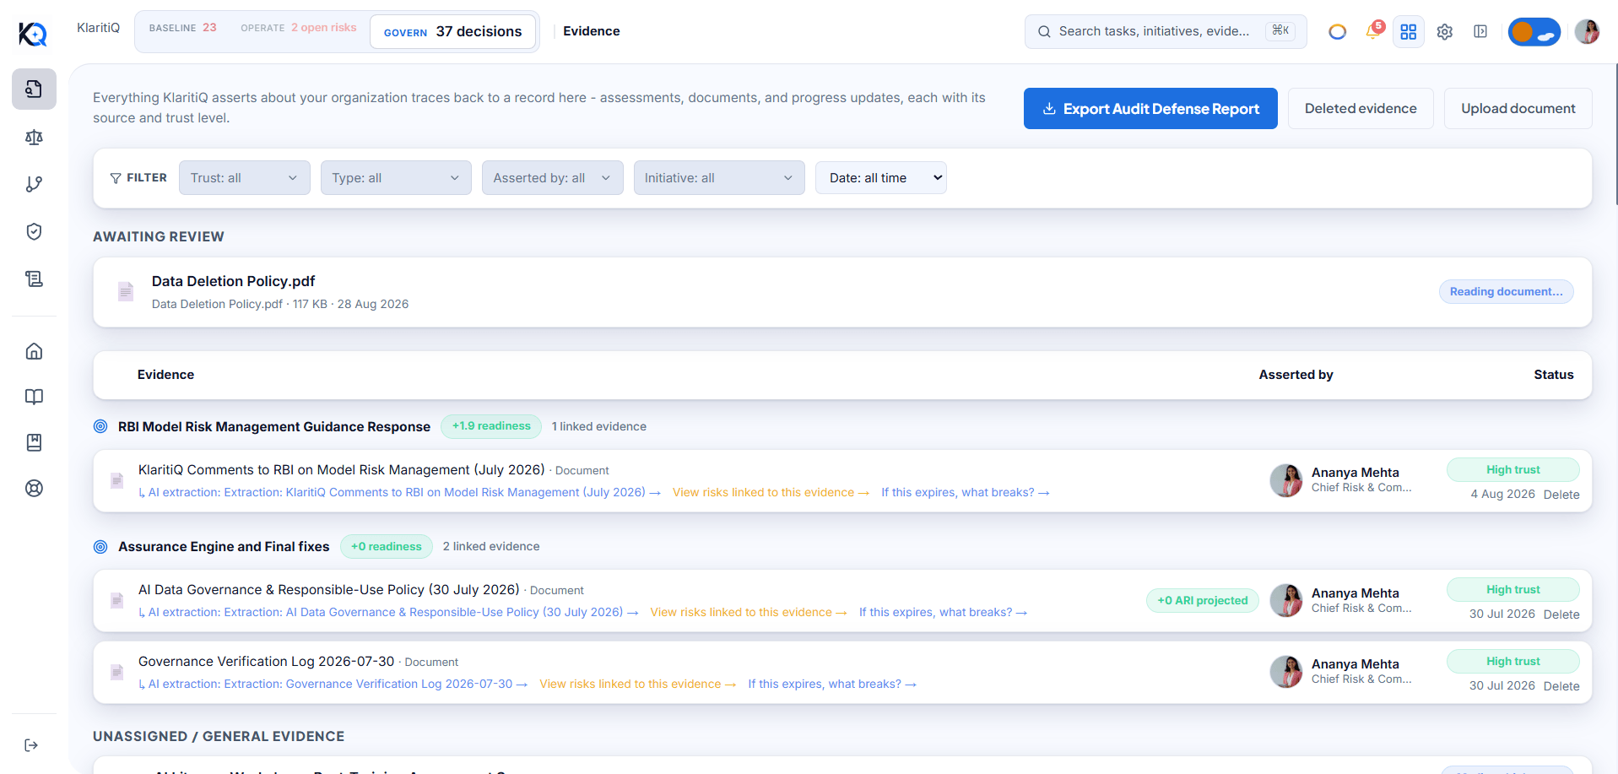Delete the KlaritiQ Comments to RBI evidence

coord(1561,495)
